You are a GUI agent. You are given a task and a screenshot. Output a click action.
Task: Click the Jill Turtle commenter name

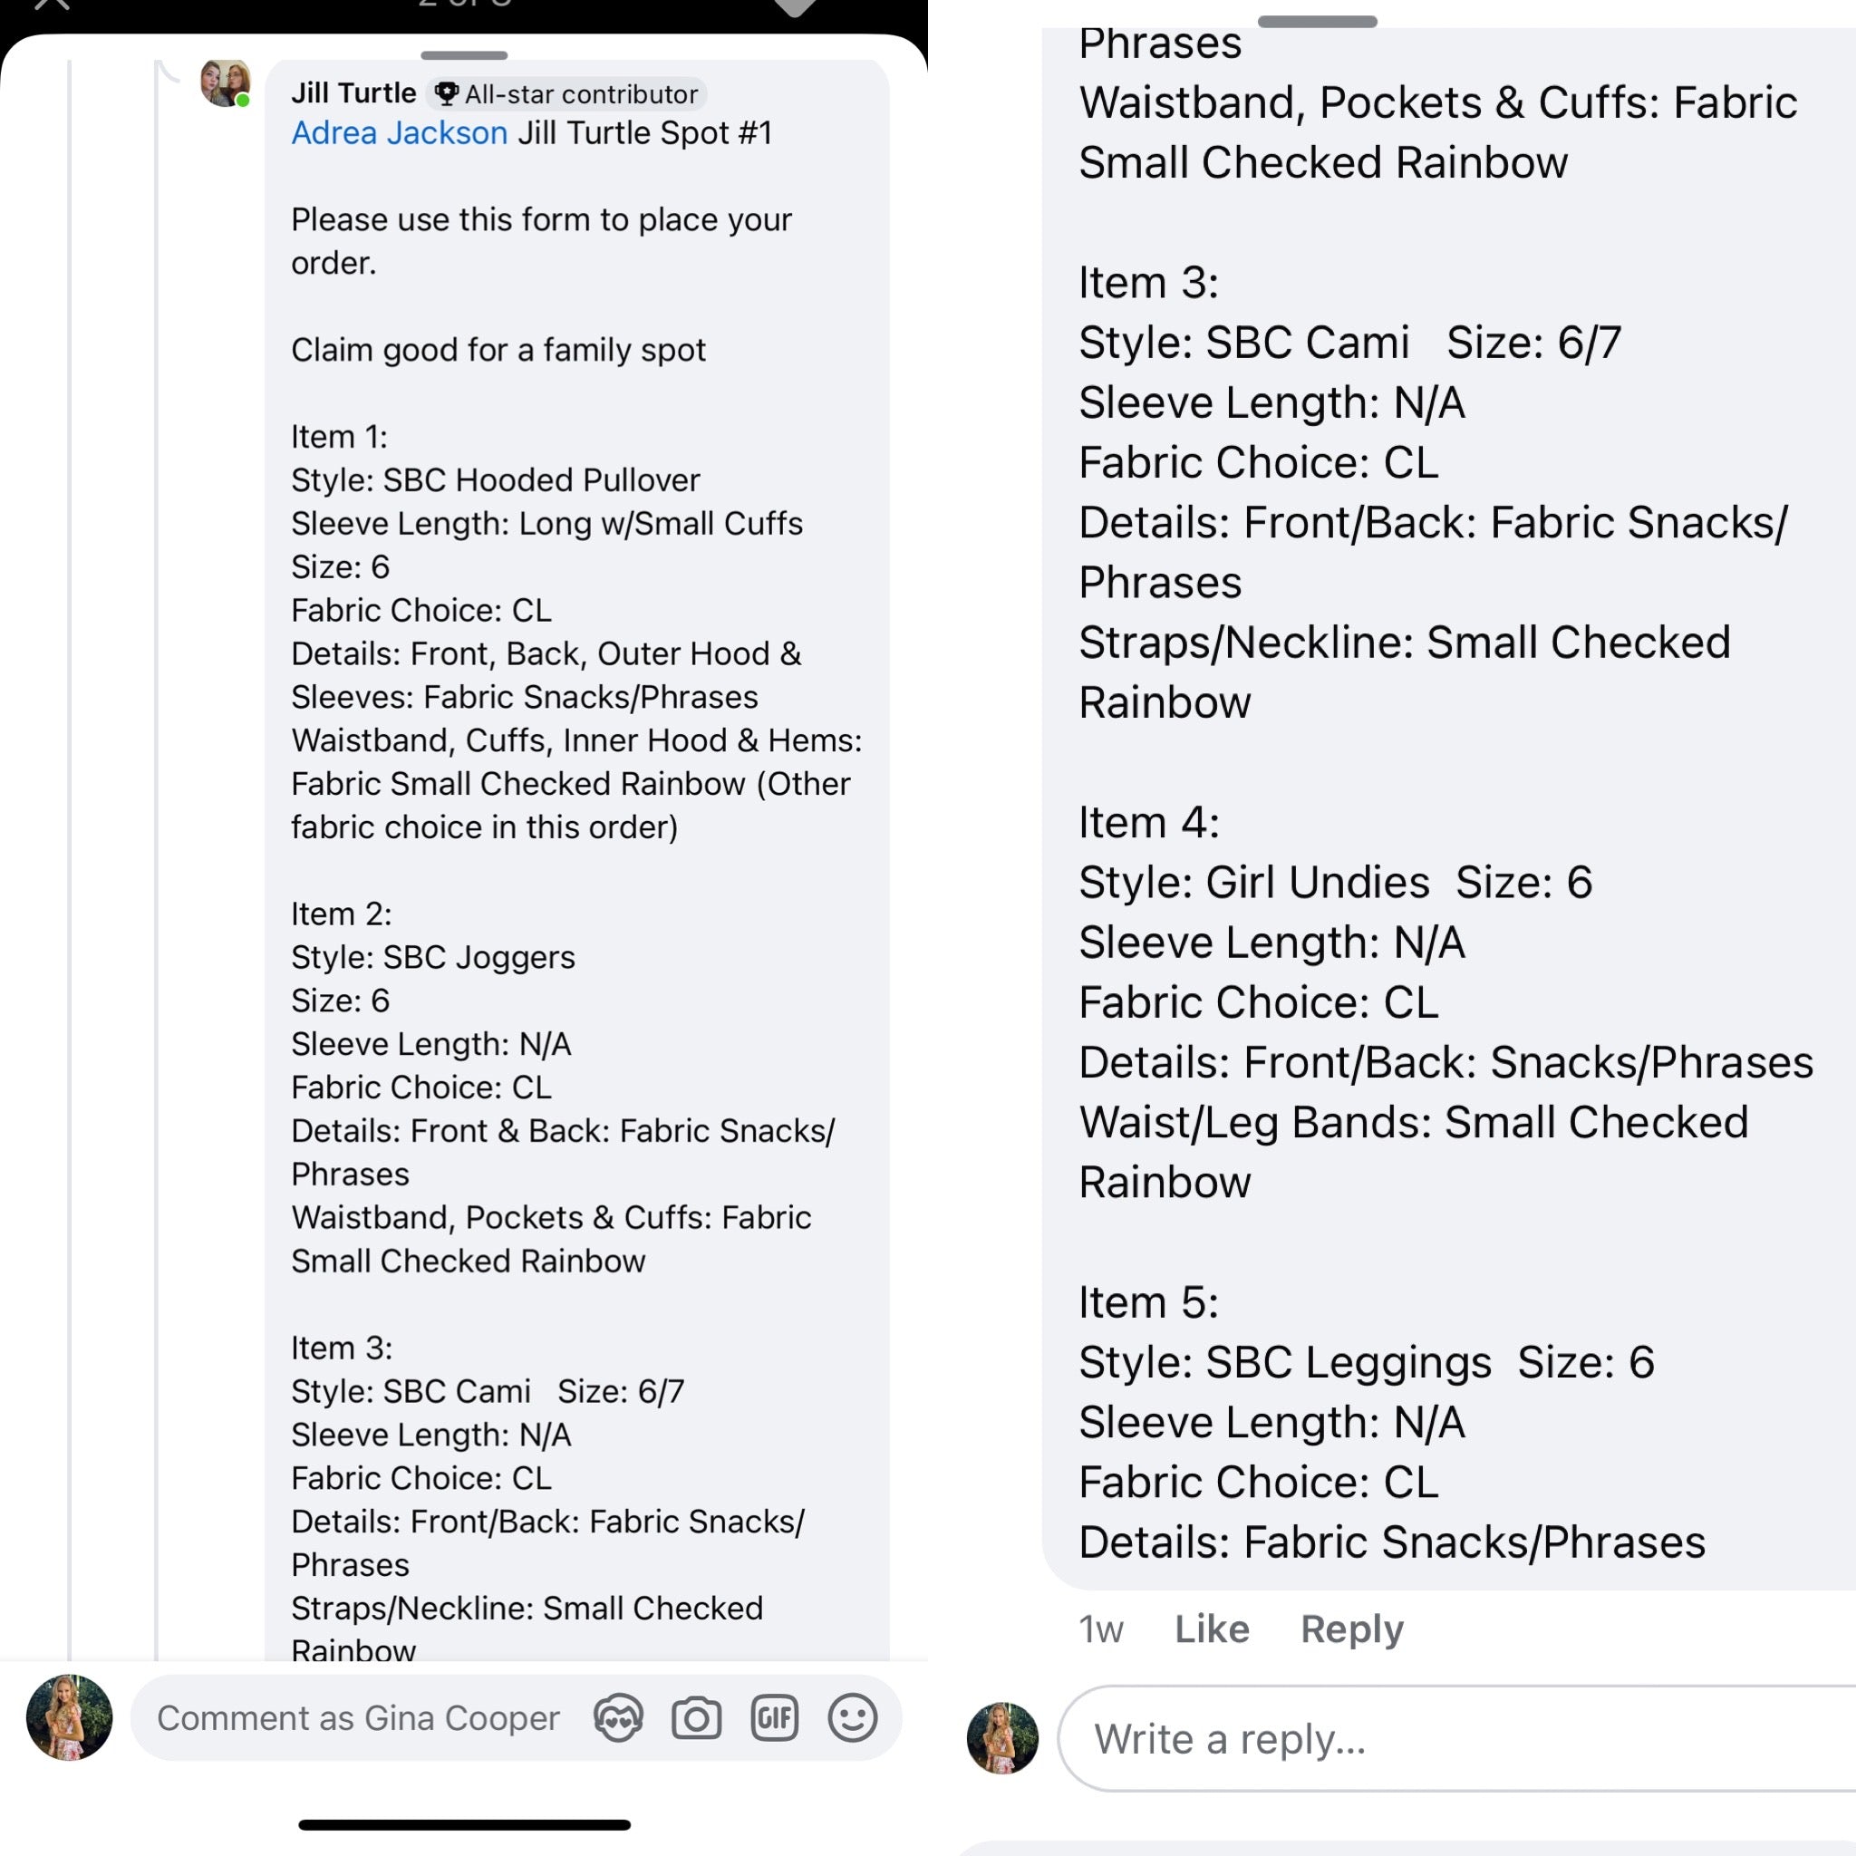pos(353,93)
